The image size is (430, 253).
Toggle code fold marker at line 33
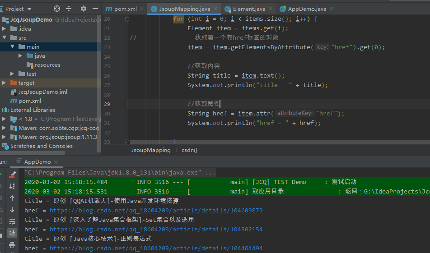click(127, 142)
